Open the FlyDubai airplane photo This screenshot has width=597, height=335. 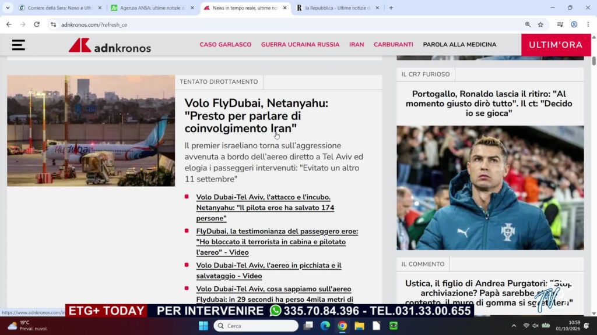[x=91, y=130]
